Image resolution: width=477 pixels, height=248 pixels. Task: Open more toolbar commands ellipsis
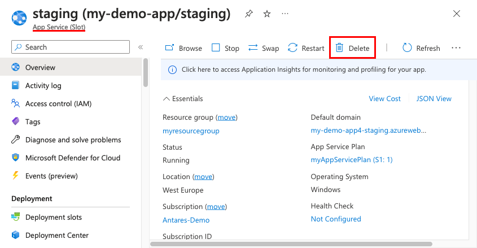tap(456, 48)
